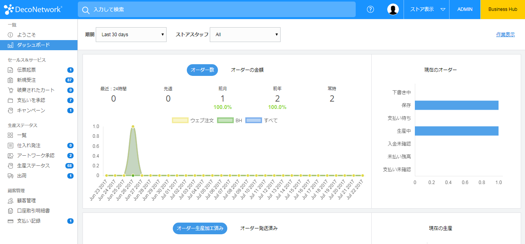Switch to オーダーの金額 tab
Screen dimensions: 525x244
click(247, 70)
